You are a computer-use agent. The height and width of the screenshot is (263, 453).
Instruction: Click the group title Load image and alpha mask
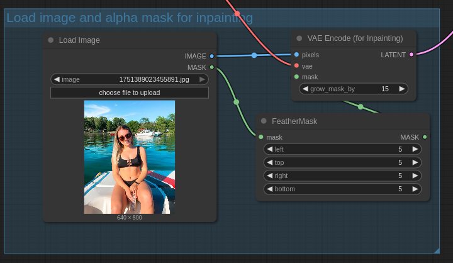tap(130, 18)
